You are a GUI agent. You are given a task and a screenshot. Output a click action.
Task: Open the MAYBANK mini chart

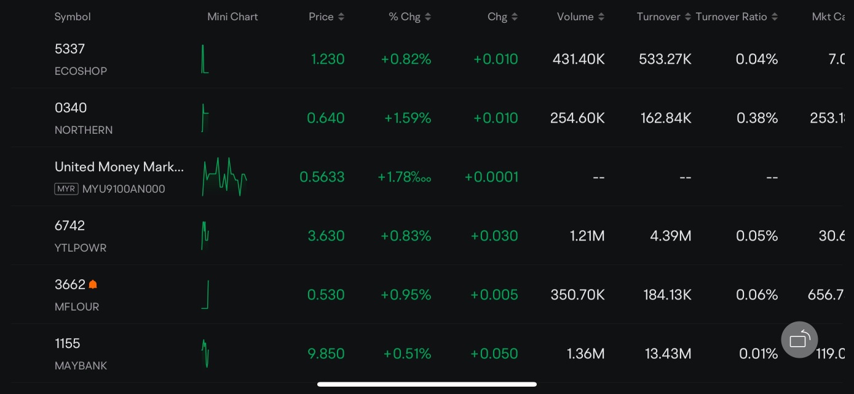click(205, 353)
